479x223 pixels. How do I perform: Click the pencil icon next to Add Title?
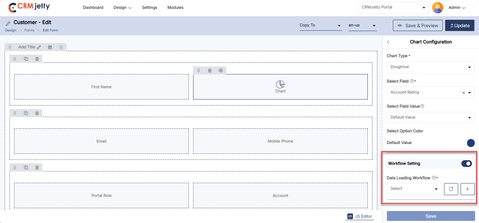click(x=39, y=47)
